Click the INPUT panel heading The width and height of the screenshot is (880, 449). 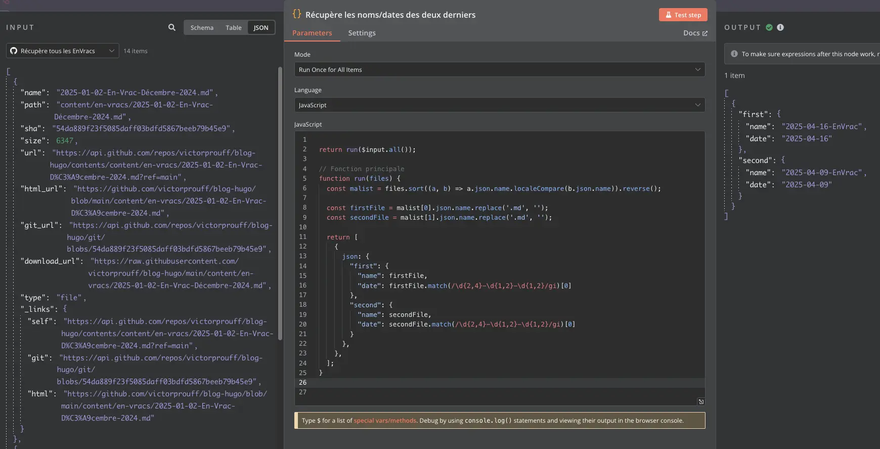tap(20, 27)
